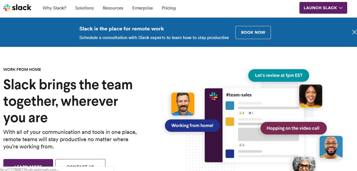Click the Contact Us button

(80, 165)
